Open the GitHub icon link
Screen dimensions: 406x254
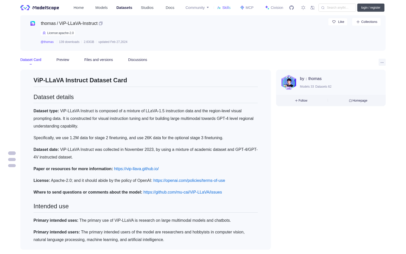[x=292, y=8]
